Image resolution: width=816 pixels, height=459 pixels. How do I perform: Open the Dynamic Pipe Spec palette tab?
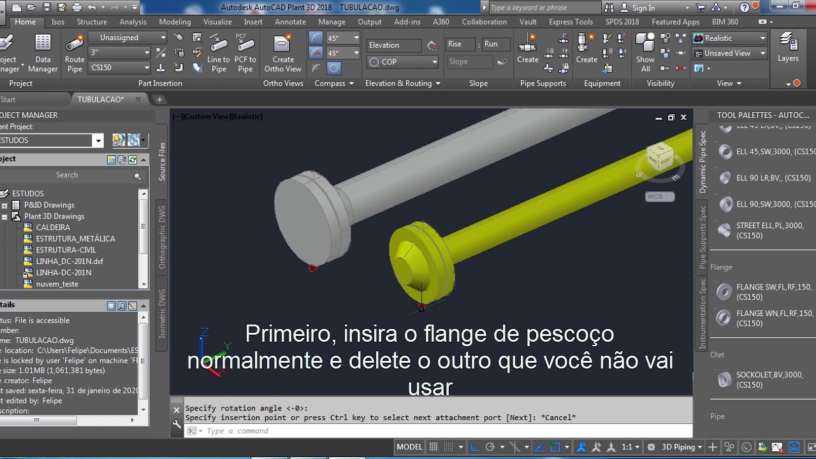point(703,162)
